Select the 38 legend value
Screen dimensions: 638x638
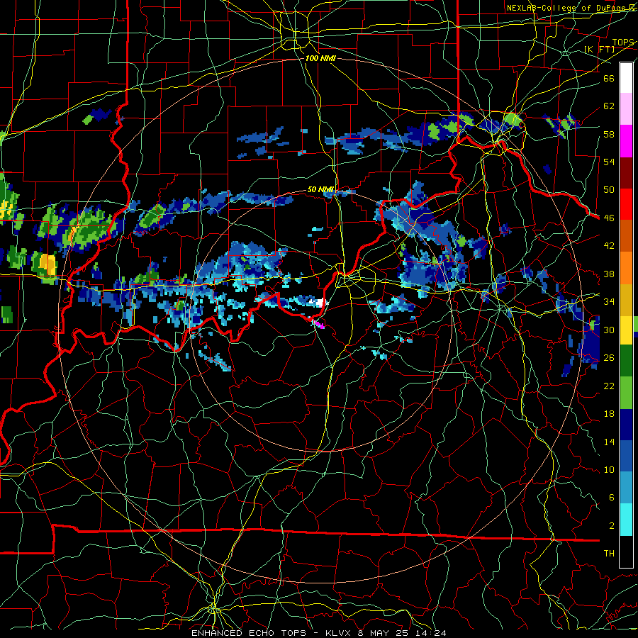609,274
